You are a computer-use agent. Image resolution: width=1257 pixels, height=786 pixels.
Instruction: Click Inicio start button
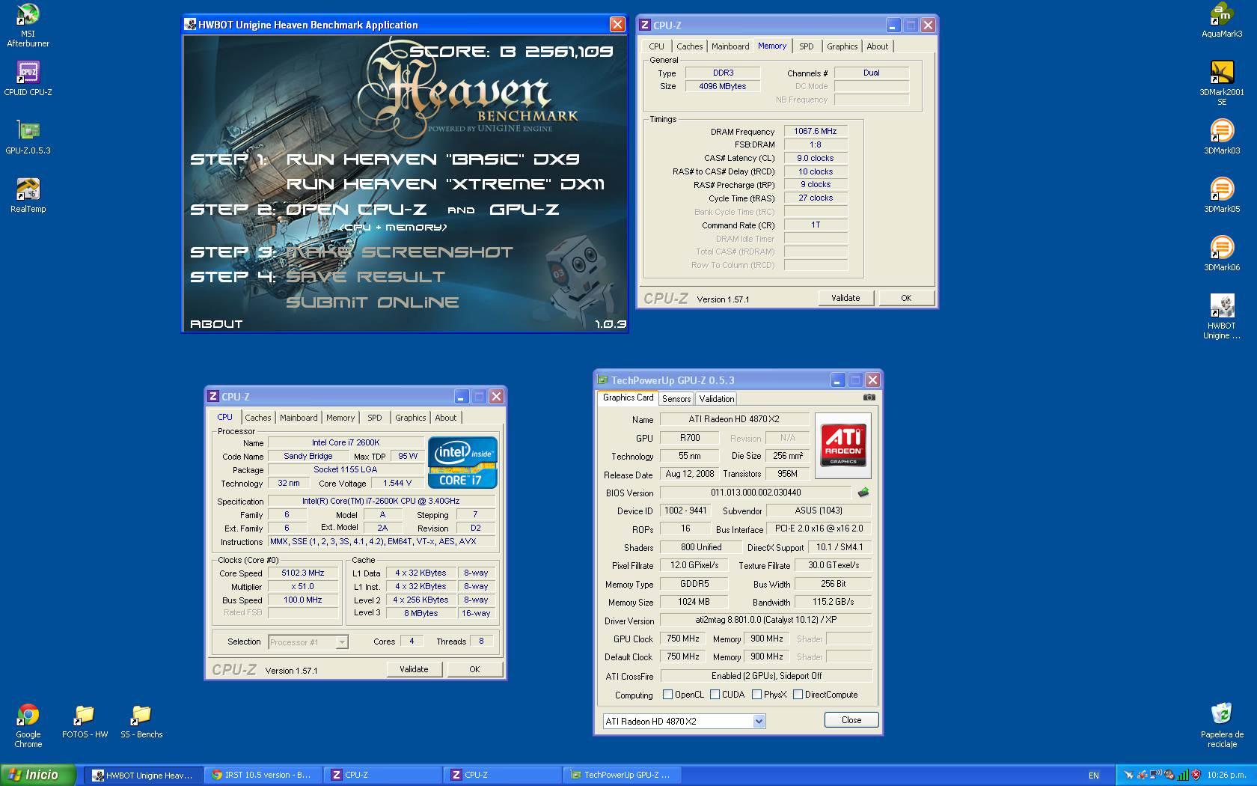(37, 775)
